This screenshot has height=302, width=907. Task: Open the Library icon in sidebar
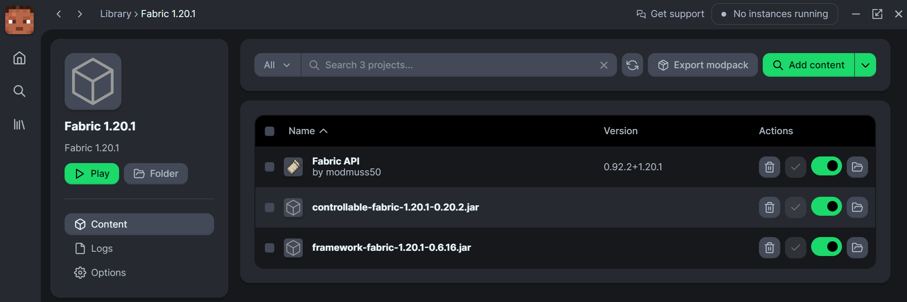pos(19,124)
